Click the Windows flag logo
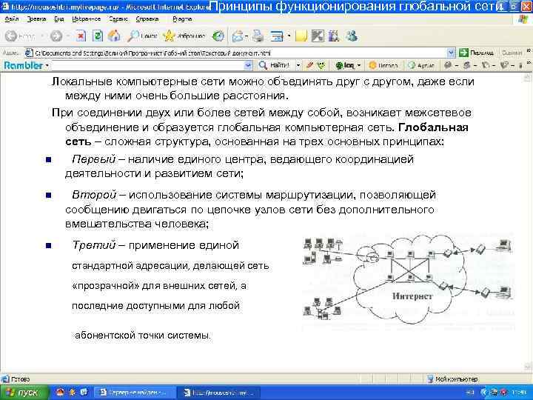 [x=523, y=19]
